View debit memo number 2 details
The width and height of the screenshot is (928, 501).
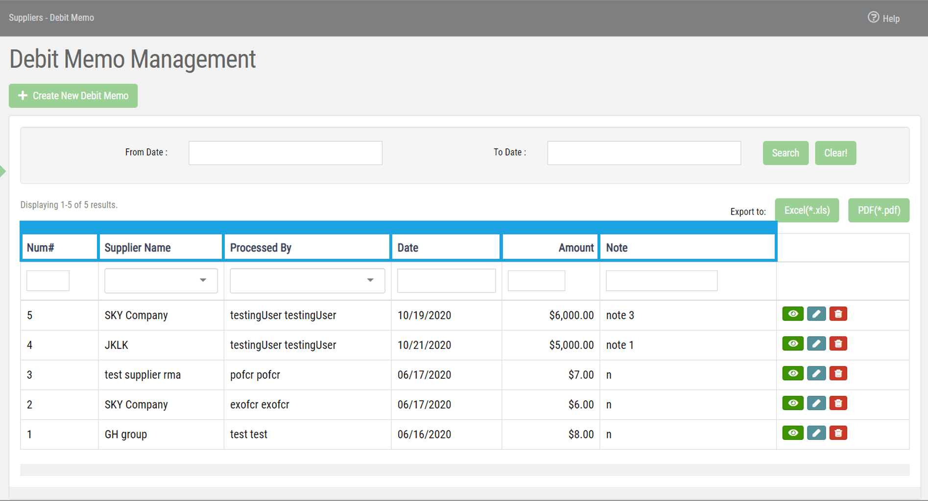pyautogui.click(x=793, y=403)
